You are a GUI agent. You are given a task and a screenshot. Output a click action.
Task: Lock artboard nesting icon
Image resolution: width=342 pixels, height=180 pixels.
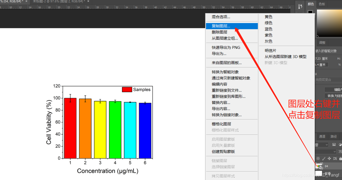point(335,159)
